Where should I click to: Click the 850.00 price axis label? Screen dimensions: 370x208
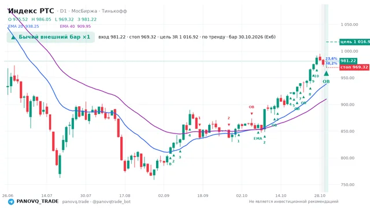pyautogui.click(x=347, y=131)
